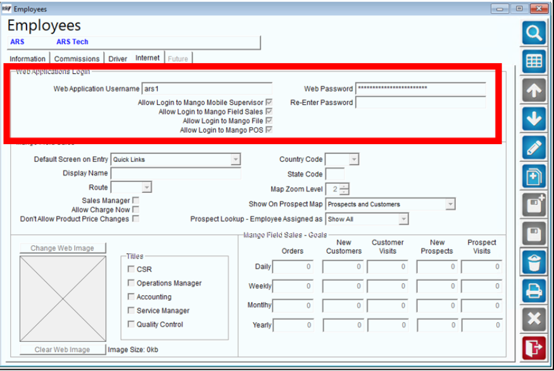Image resolution: width=554 pixels, height=371 pixels.
Task: Check the CSR title checkbox
Action: (131, 269)
